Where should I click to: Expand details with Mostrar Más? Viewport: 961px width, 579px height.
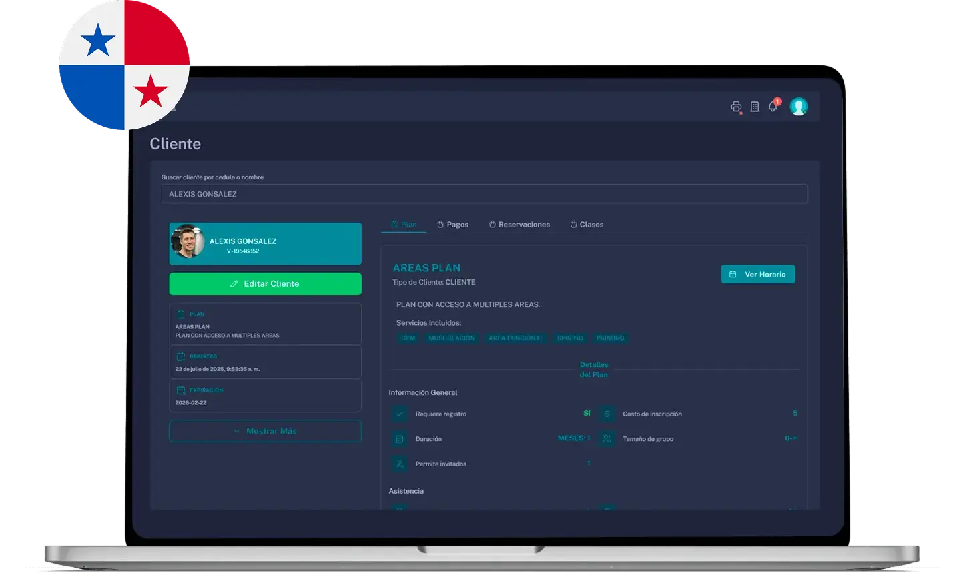coord(265,431)
